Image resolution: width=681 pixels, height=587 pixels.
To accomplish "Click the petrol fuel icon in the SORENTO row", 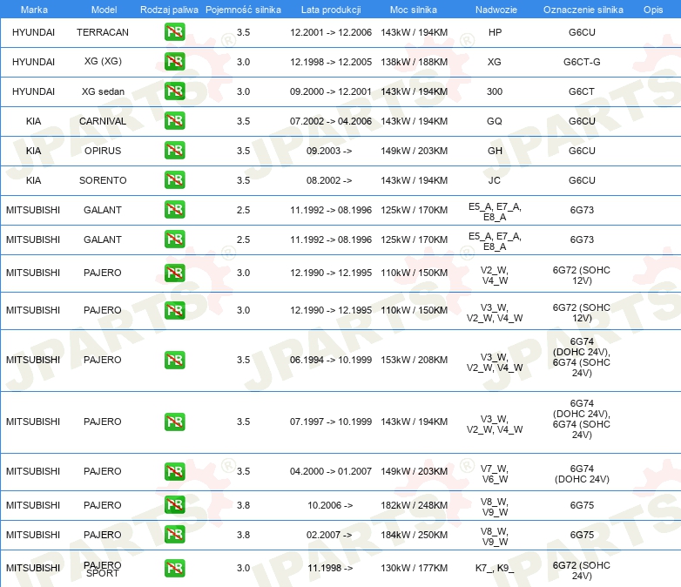I will (174, 180).
